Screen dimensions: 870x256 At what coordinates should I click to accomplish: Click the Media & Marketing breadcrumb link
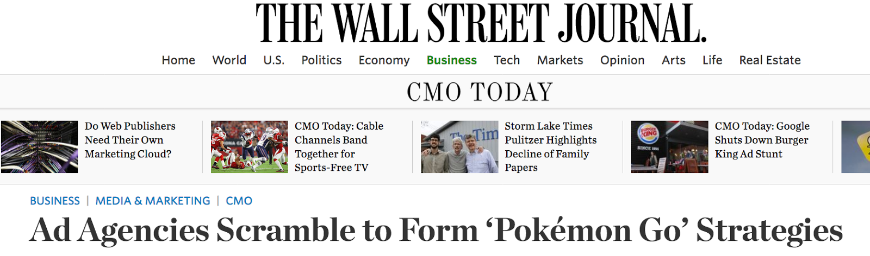(153, 201)
